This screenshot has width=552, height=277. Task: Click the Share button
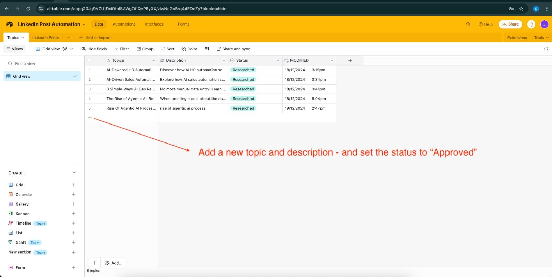[510, 24]
